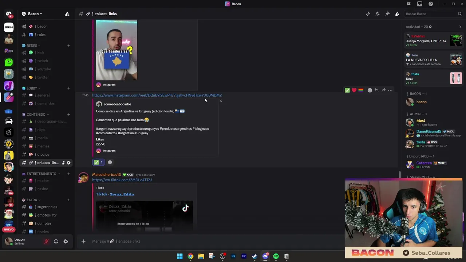Open notification settings bell in channel header
The image size is (466, 262).
click(378, 14)
